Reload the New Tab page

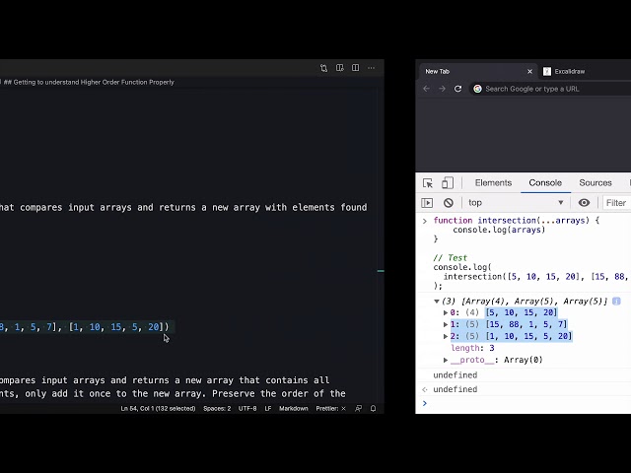(457, 89)
